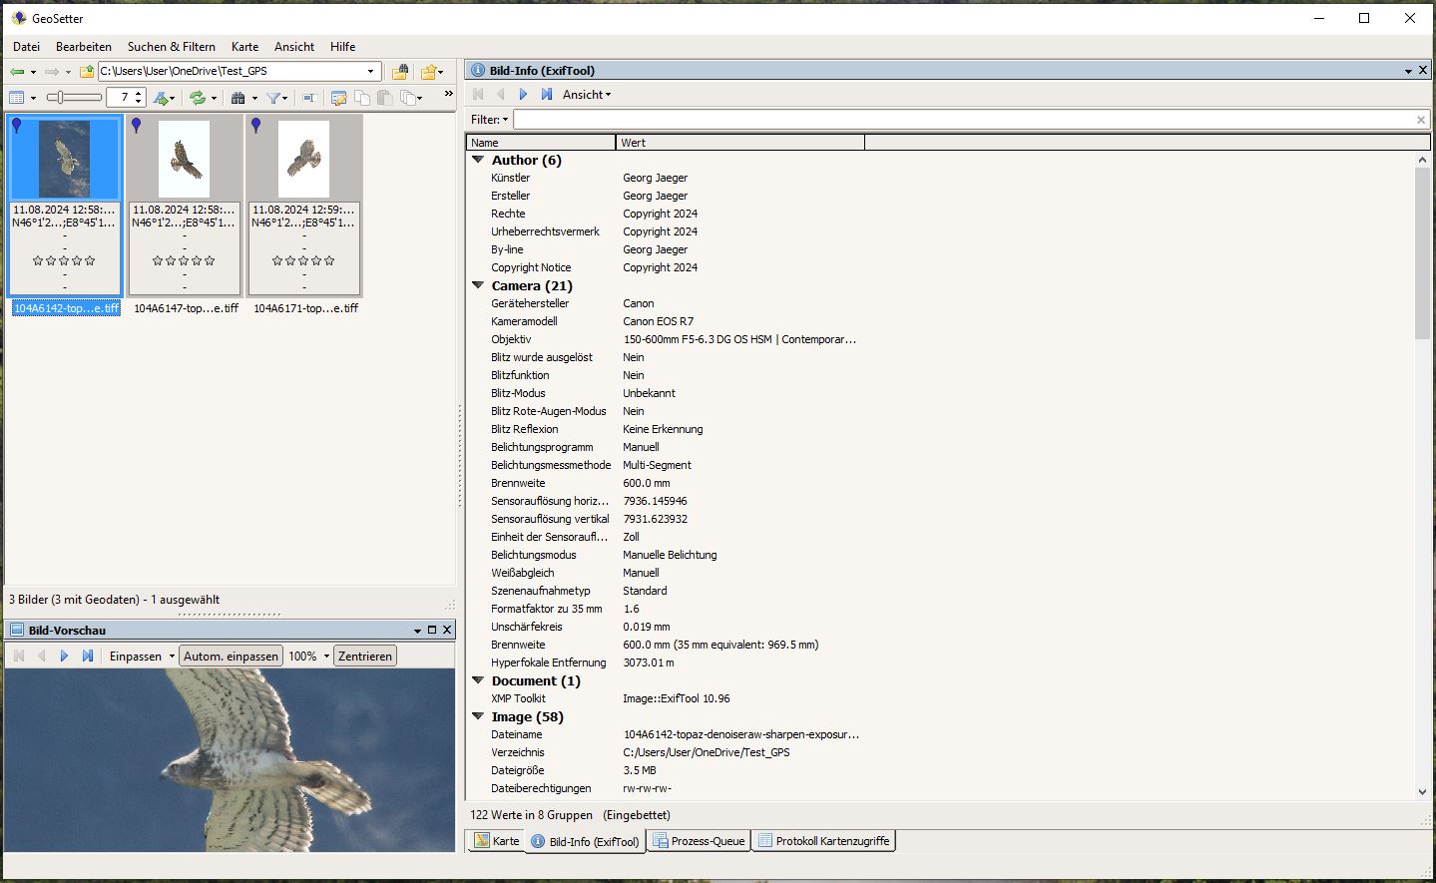This screenshot has width=1436, height=883.
Task: Open the Ansicht button in Bild-Info
Action: (586, 95)
